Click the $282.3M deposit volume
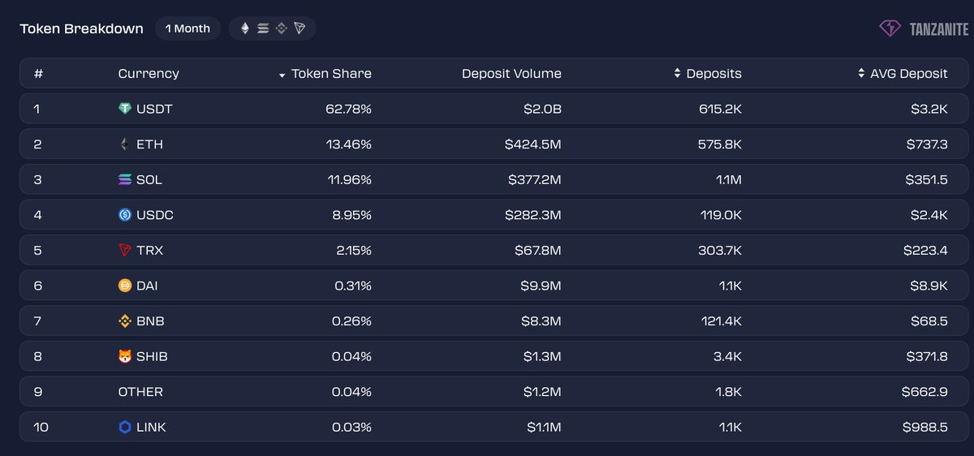The image size is (974, 456). click(x=534, y=215)
